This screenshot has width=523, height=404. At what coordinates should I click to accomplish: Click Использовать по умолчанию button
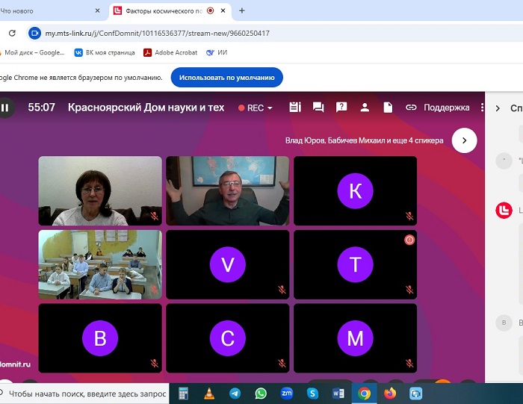[x=226, y=78]
